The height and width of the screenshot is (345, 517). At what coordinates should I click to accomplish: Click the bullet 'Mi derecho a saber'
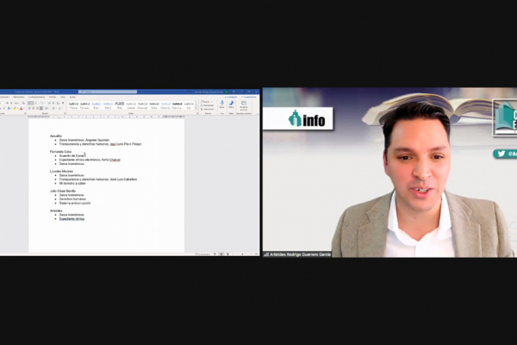(72, 183)
